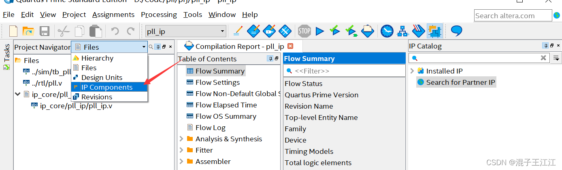The height and width of the screenshot is (170, 562).
Task: Open the Tools menu
Action: click(193, 15)
